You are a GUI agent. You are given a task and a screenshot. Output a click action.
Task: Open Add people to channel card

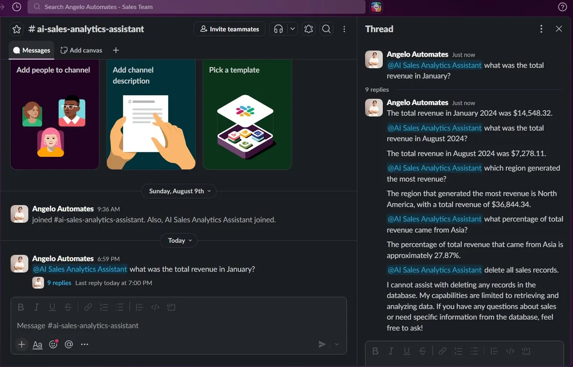click(x=55, y=114)
